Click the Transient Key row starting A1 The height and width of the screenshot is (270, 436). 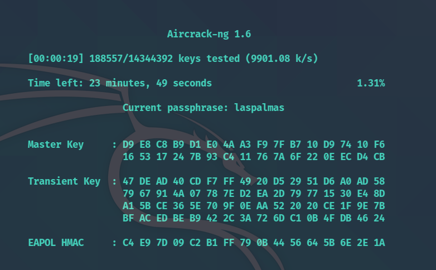tap(254, 206)
